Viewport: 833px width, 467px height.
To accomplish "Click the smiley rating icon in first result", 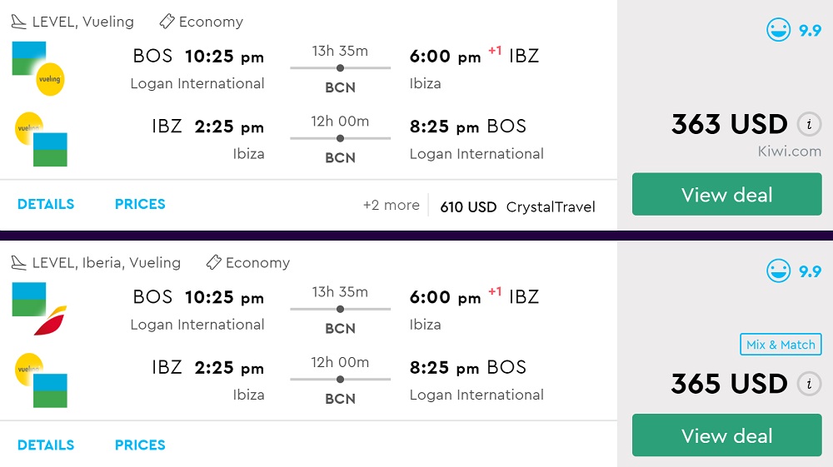I will (x=779, y=30).
